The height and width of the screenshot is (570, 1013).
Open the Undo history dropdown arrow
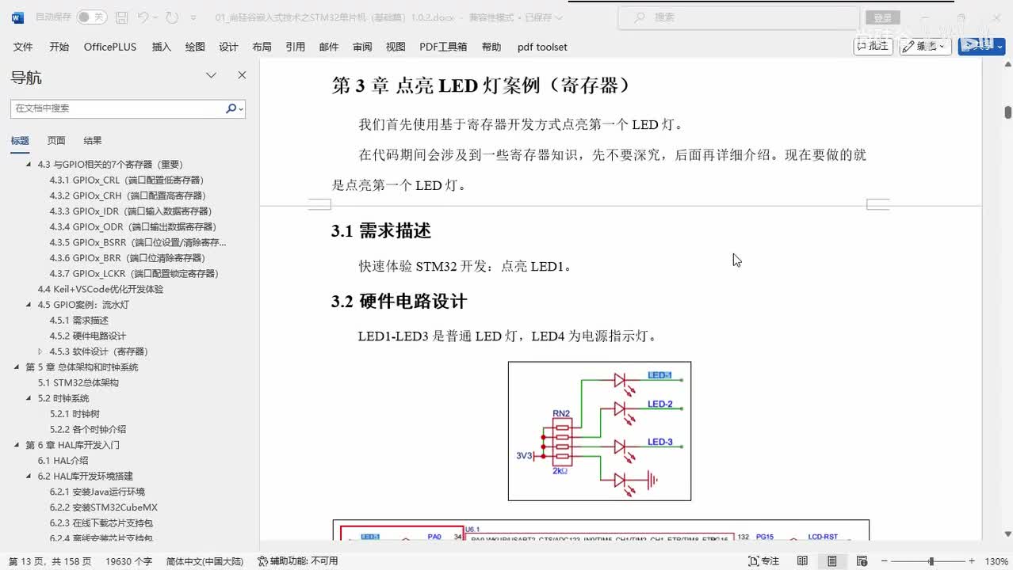155,17
